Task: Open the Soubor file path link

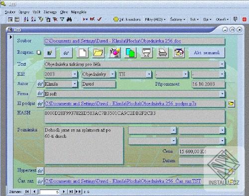Action: point(113,41)
